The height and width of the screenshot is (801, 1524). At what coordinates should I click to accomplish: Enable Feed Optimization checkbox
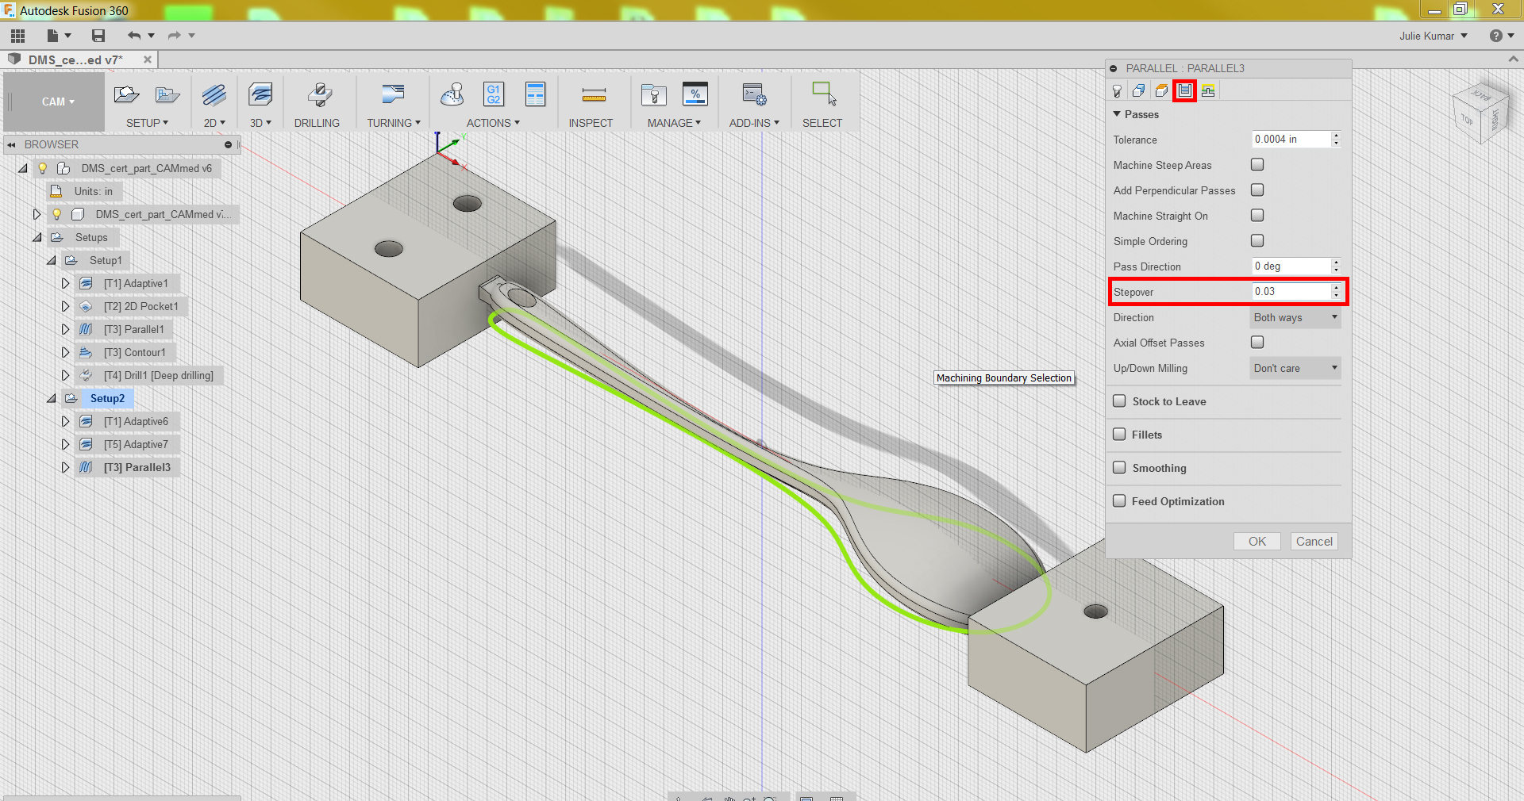coord(1119,501)
